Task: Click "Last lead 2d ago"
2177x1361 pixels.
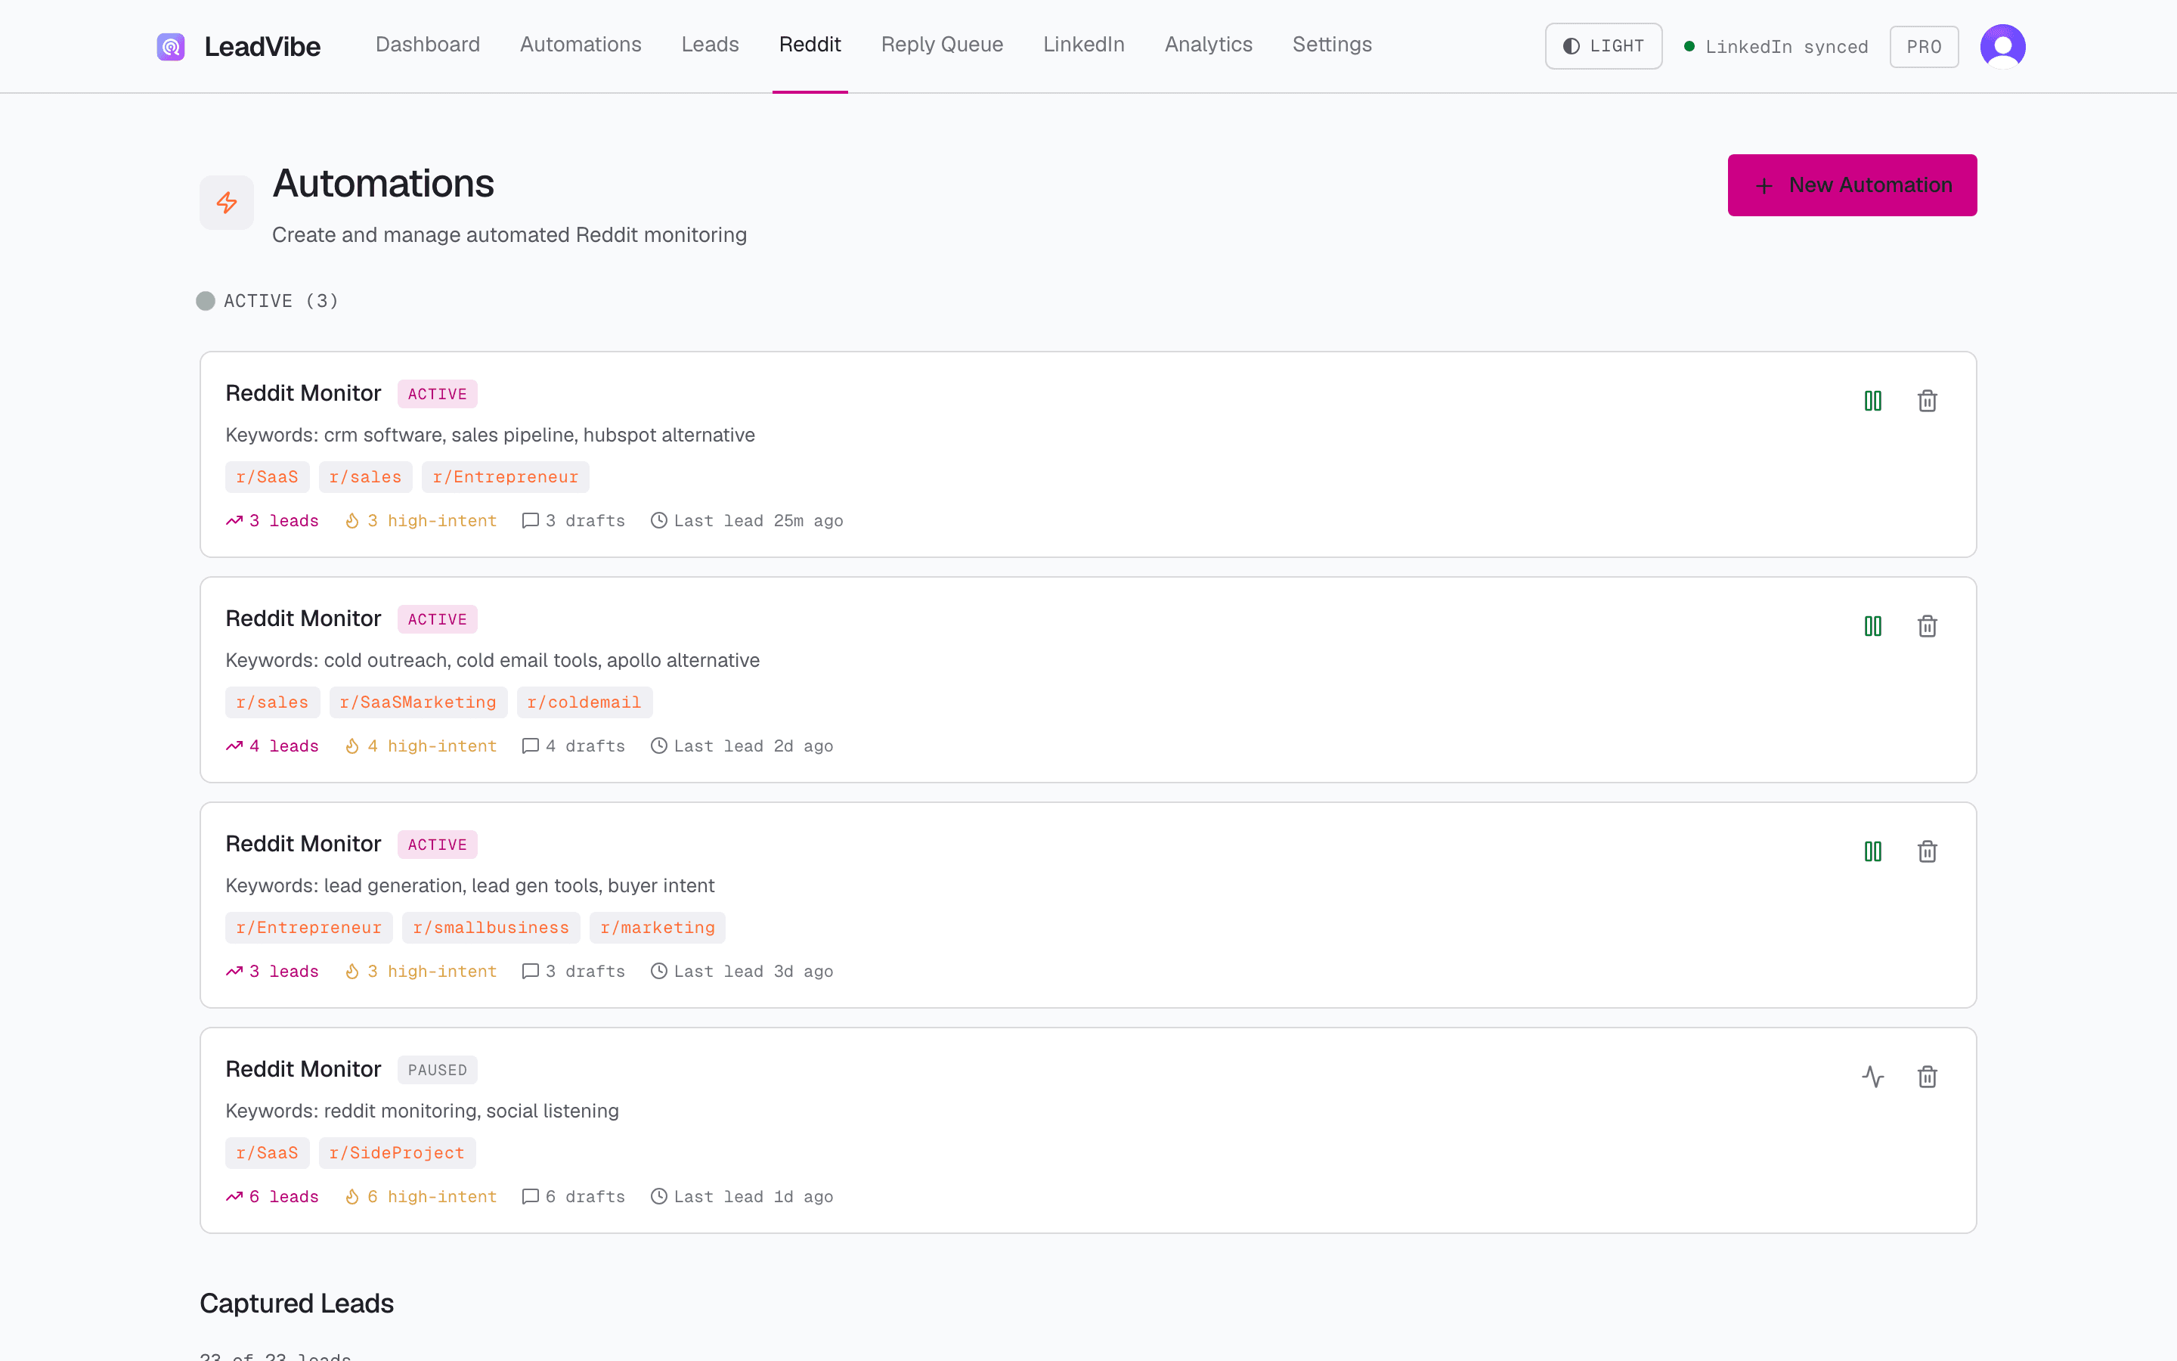Action: 742,746
